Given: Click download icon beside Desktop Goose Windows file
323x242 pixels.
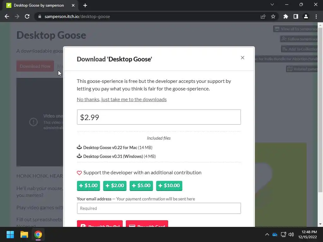Looking at the screenshot, I should [79, 156].
